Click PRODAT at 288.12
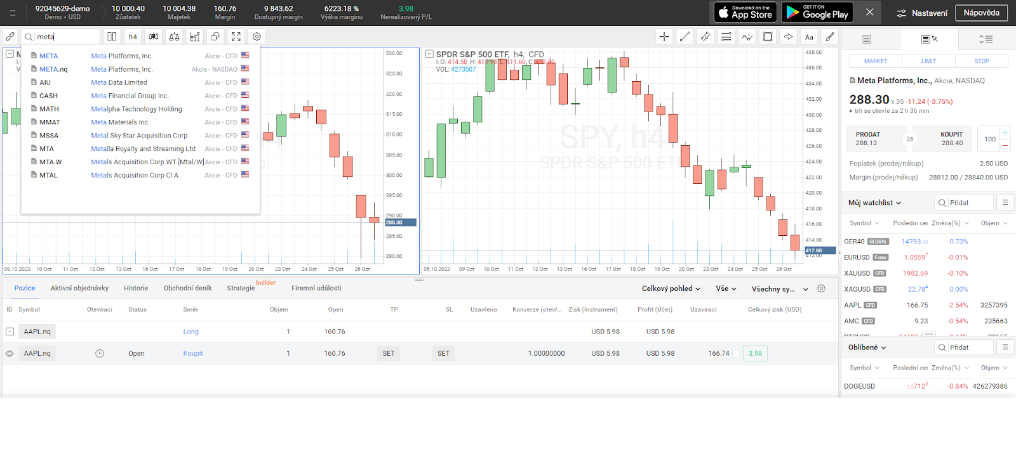The height and width of the screenshot is (459, 1016). [x=875, y=139]
